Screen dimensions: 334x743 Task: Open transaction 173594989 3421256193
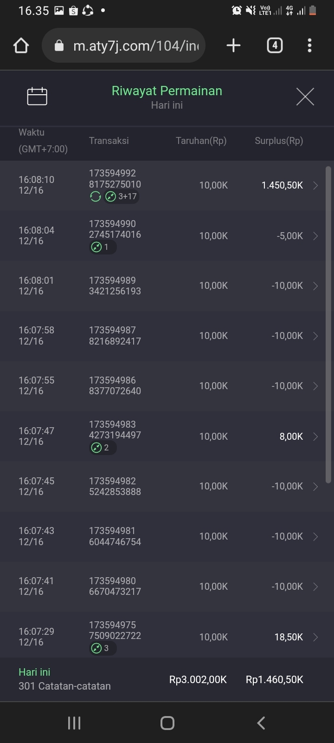coord(115,286)
